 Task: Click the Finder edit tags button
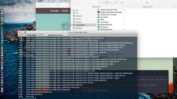pos(135,2)
